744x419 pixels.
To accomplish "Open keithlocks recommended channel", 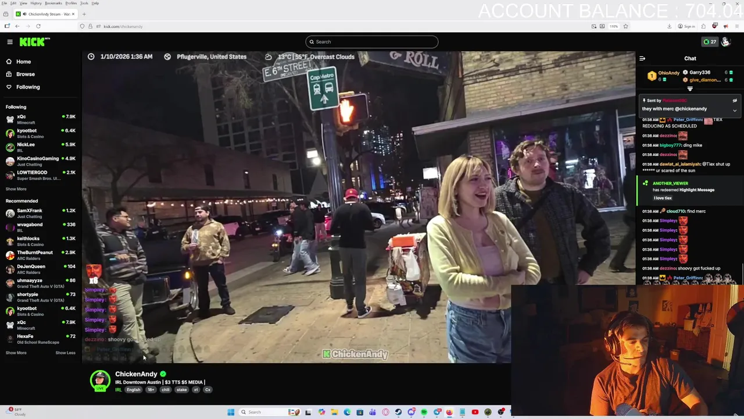I will tap(41, 241).
